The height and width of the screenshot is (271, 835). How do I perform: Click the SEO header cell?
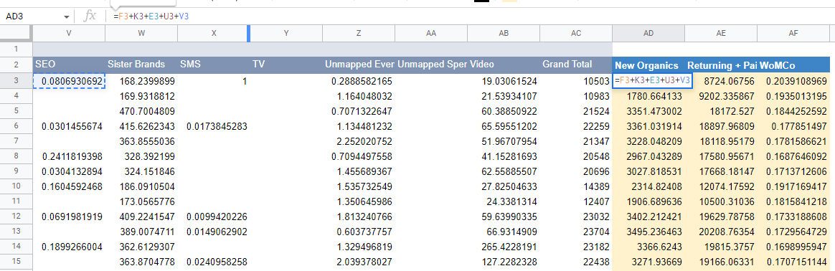[69, 65]
